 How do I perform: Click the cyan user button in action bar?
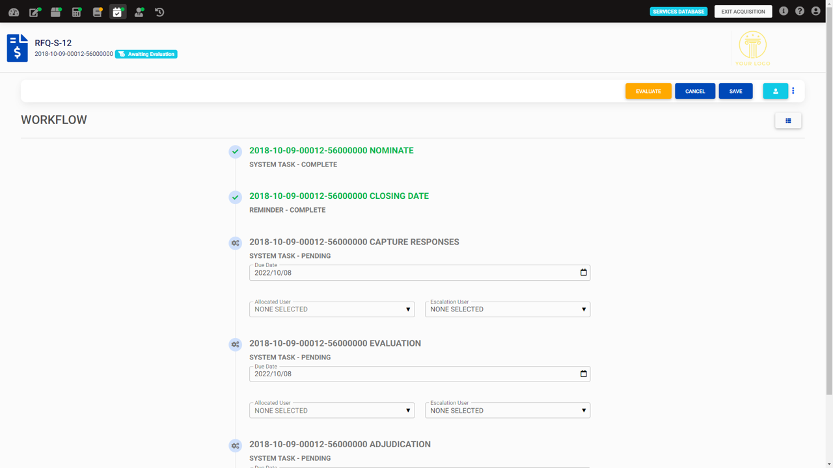point(775,91)
